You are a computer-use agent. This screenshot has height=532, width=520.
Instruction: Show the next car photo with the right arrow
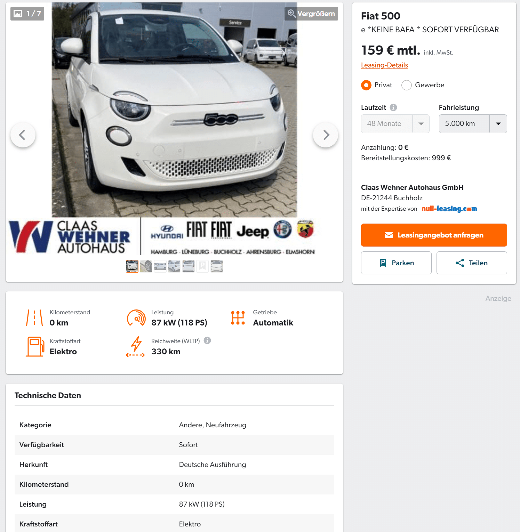coord(326,135)
